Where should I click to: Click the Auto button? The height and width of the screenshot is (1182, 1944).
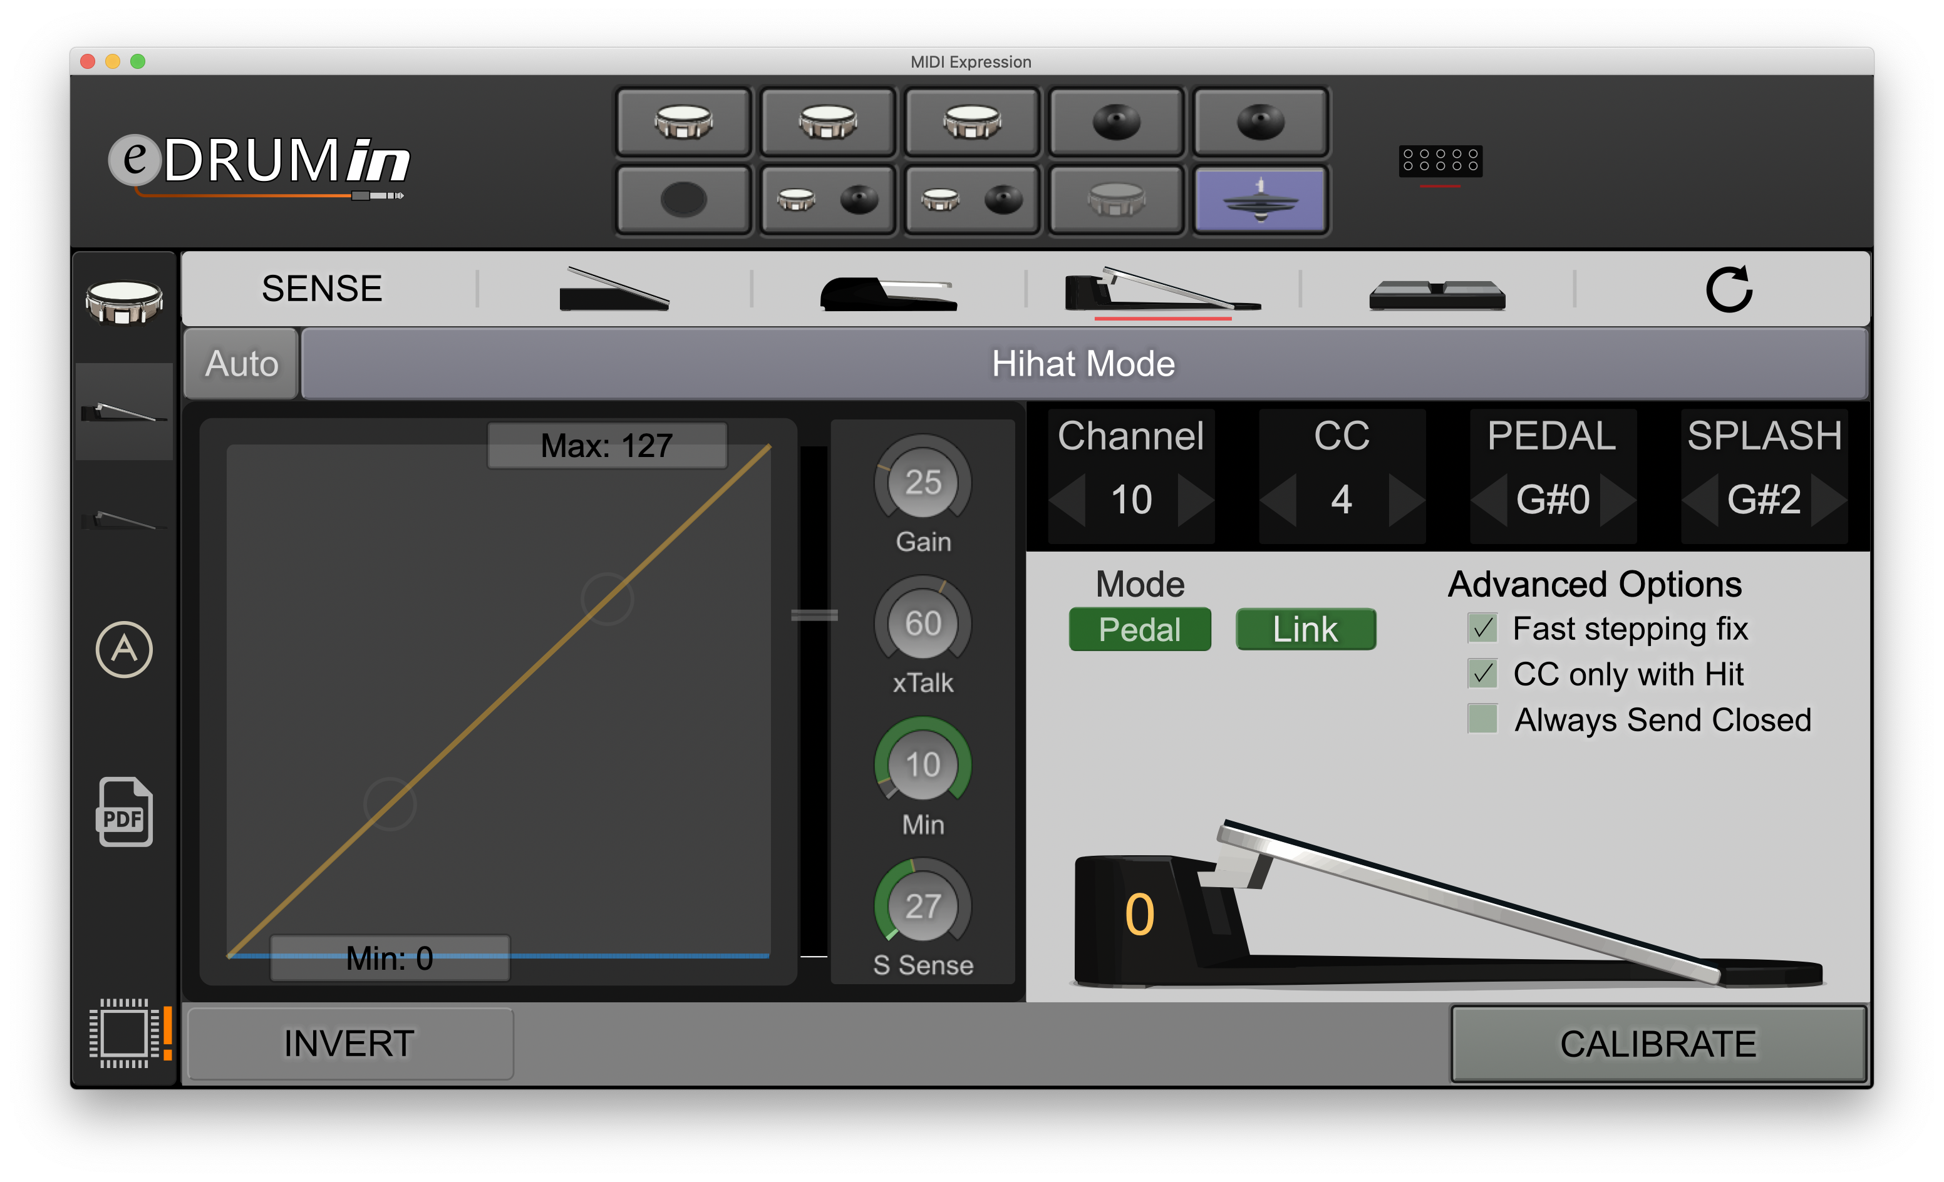241,364
